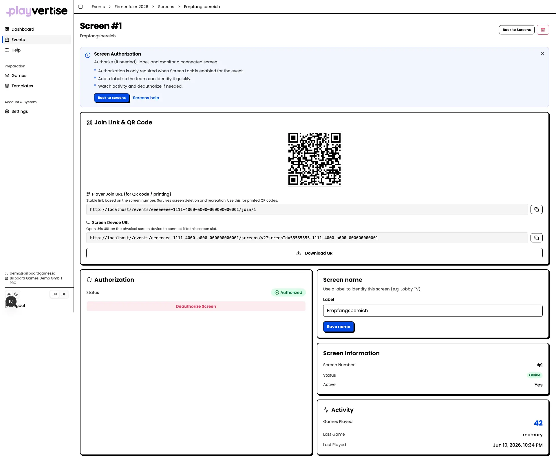Click the playvertise logo

point(37,11)
